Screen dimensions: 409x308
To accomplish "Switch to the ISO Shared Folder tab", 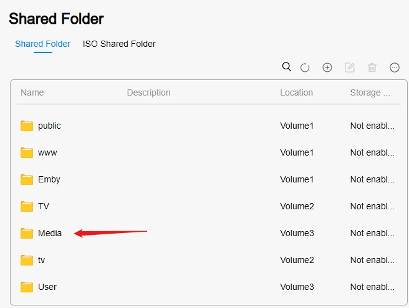I will point(119,44).
